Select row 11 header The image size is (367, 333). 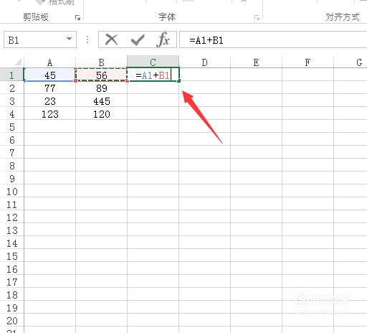tap(12, 204)
